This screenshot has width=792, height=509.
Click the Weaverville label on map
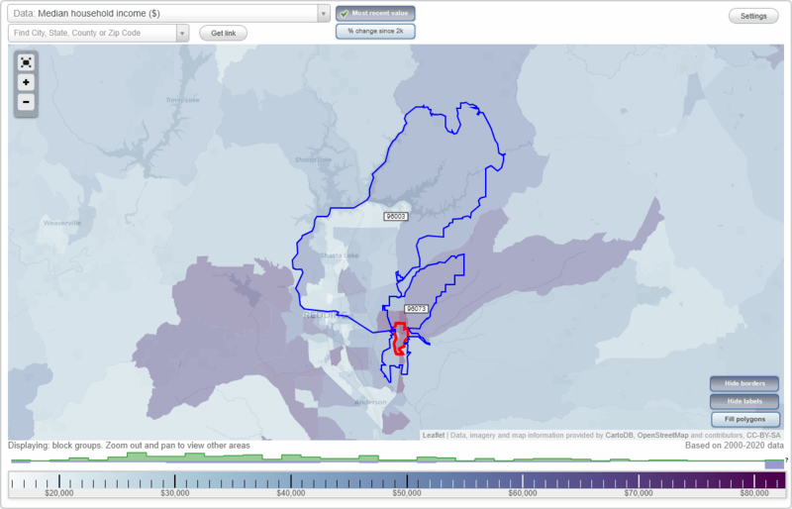[x=62, y=223]
